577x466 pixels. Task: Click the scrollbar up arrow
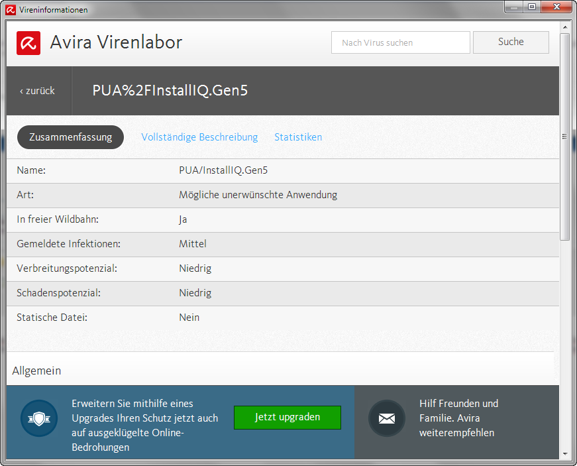pos(565,27)
